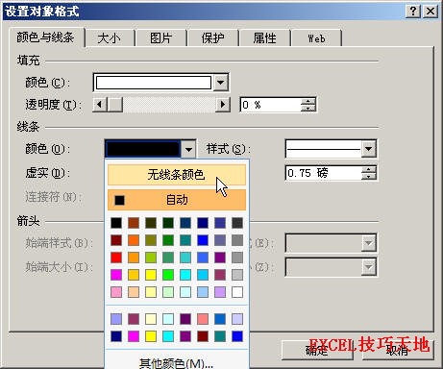Increase transparency percent with up spinner
443x369 pixels.
tap(308, 101)
